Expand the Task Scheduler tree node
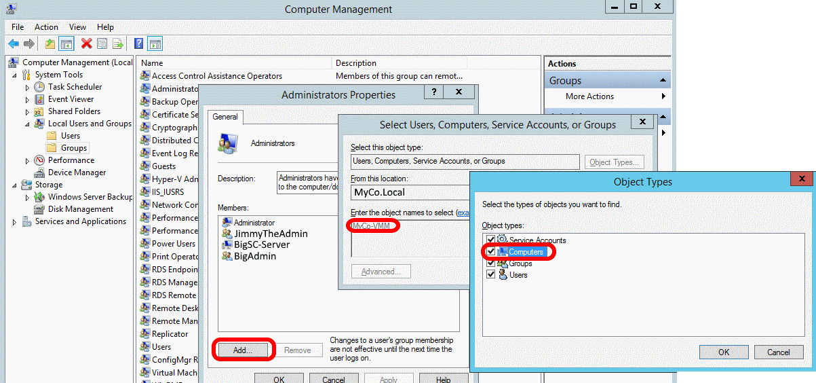816x383 pixels. click(x=28, y=88)
